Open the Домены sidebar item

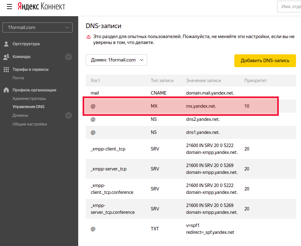pyautogui.click(x=20, y=116)
